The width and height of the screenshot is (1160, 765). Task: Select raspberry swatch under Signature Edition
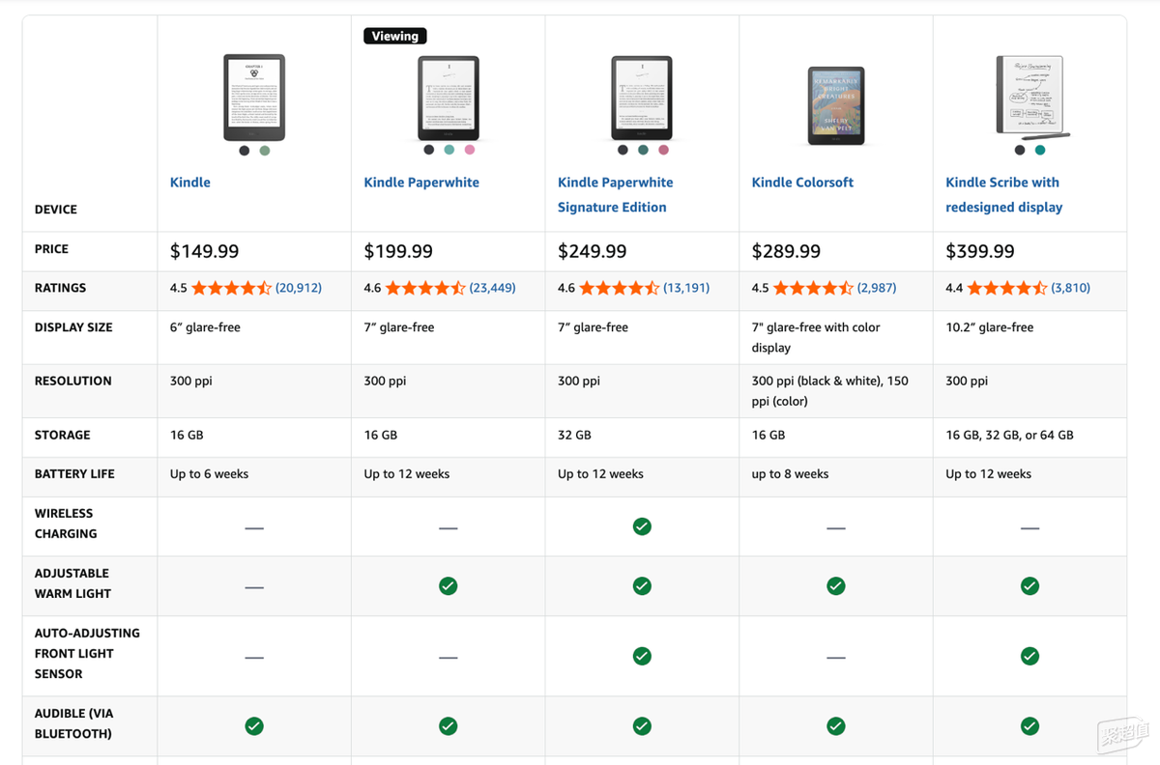click(x=663, y=150)
